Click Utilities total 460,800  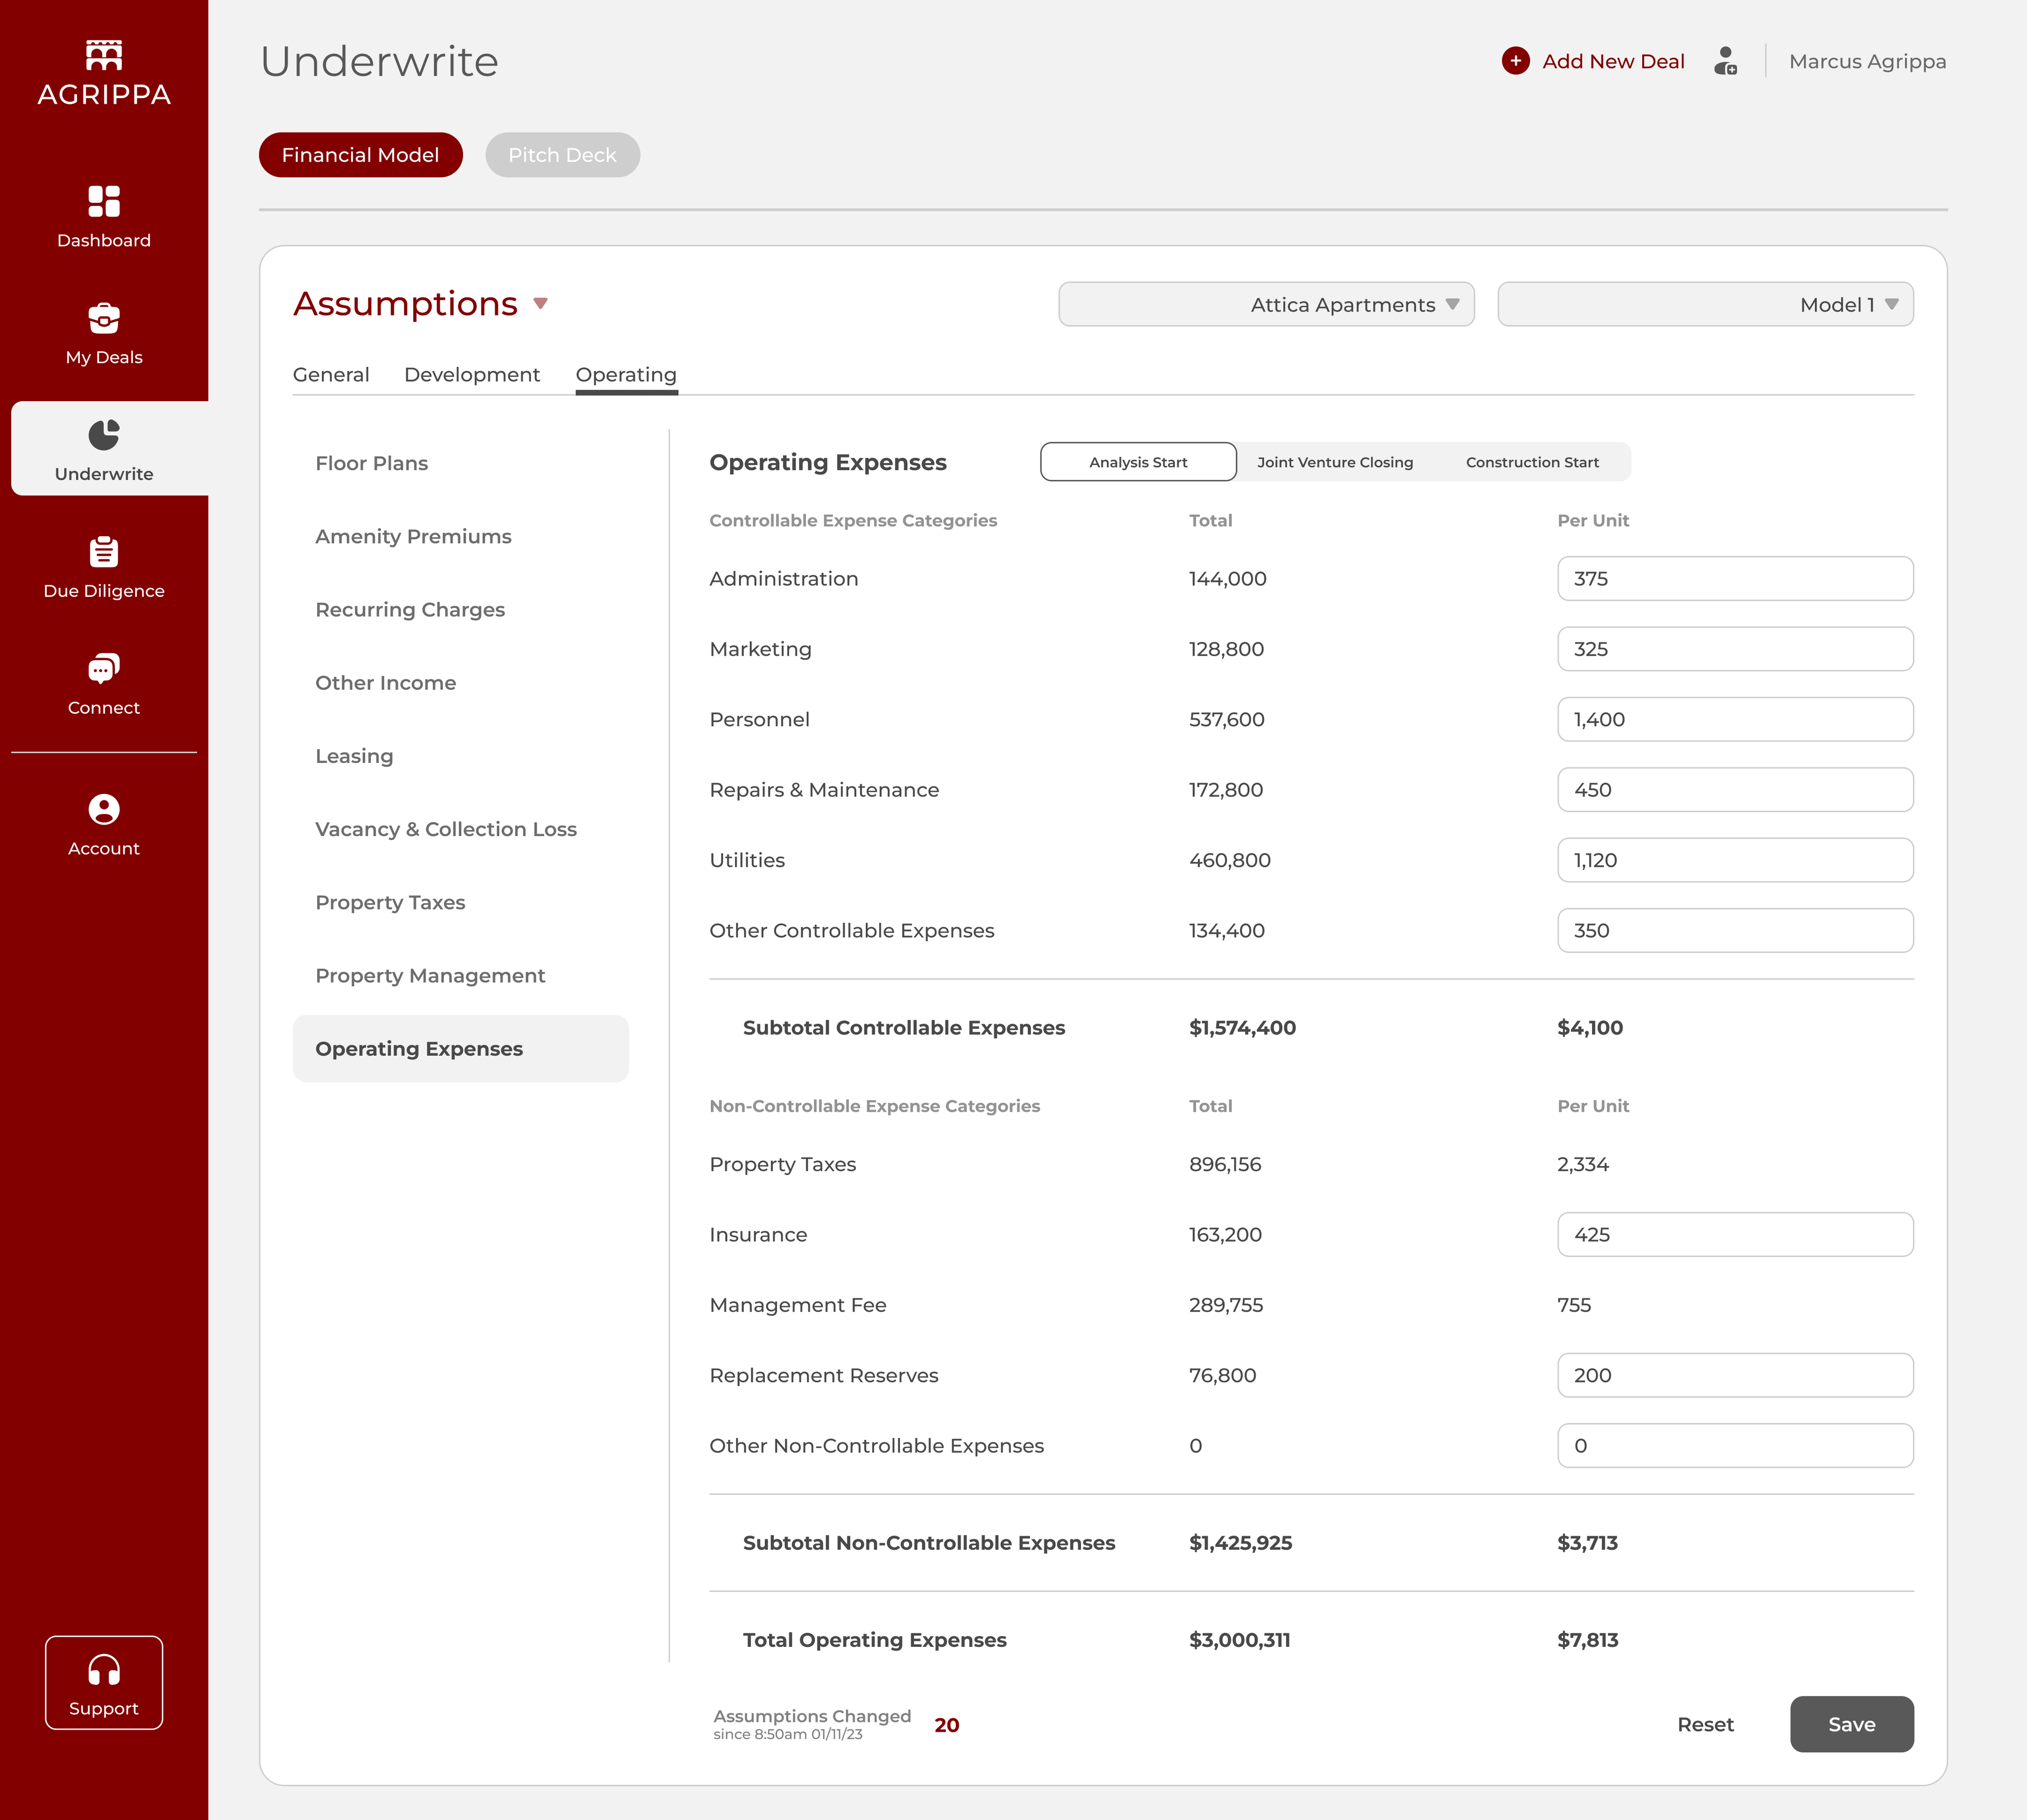tap(1229, 860)
